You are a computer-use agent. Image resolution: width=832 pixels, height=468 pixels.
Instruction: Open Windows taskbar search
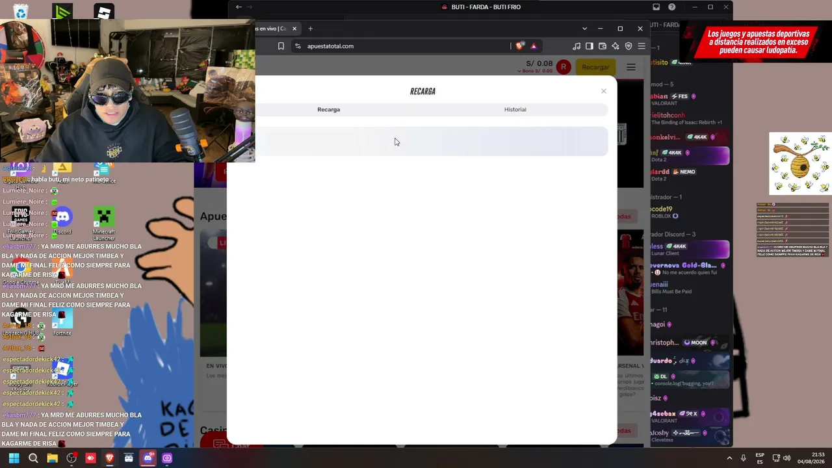click(33, 458)
